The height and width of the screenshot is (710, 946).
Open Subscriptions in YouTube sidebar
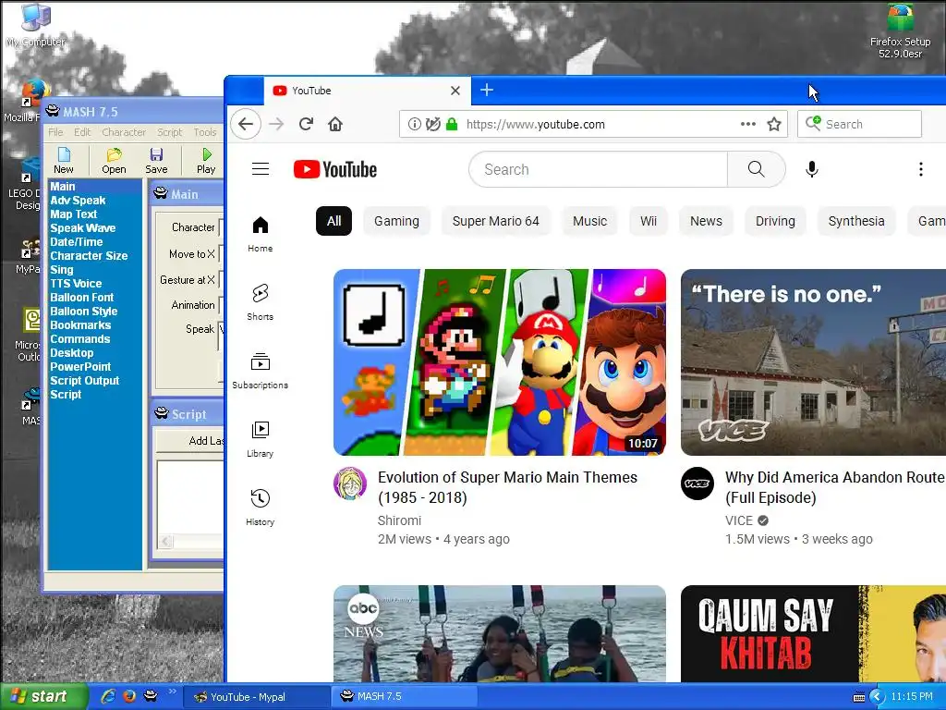coord(260,371)
